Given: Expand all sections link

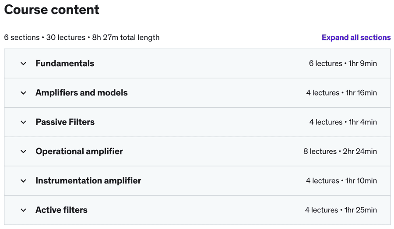Looking at the screenshot, I should coord(356,37).
